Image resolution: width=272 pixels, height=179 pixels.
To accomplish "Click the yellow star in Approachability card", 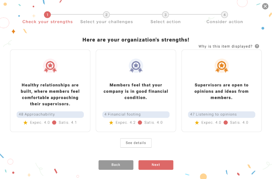I will [26, 123].
